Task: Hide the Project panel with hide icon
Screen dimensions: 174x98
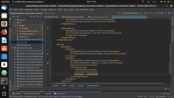Action: click(x=41, y=17)
